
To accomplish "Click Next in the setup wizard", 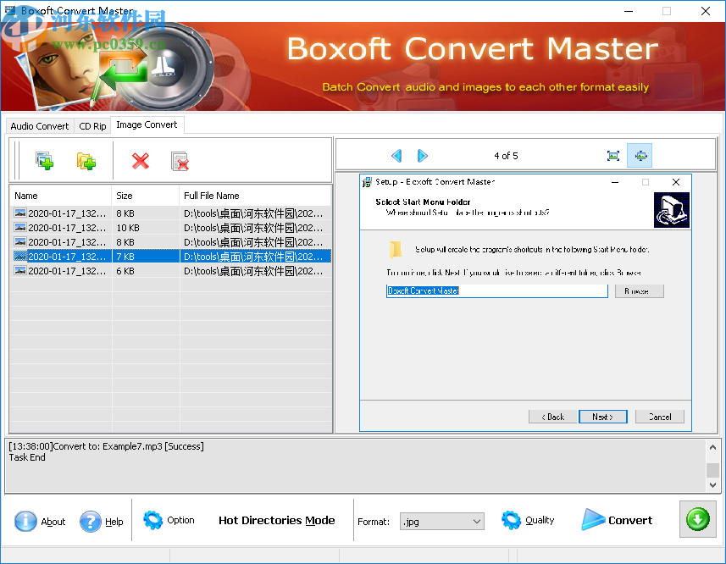I will (x=602, y=416).
